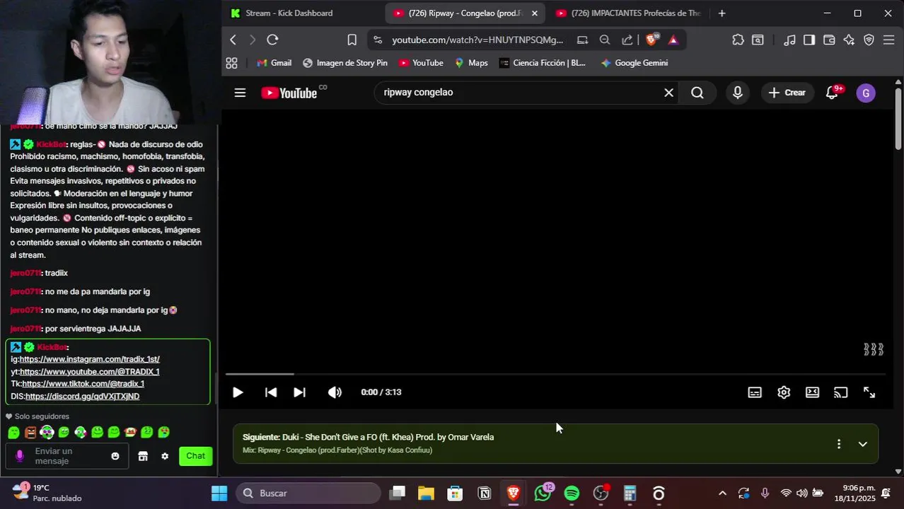Go to YouTube home logo

coord(289,93)
